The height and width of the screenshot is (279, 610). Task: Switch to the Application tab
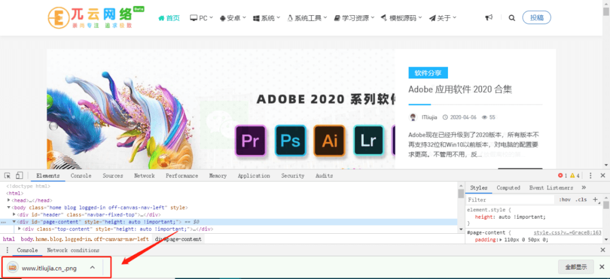click(254, 176)
